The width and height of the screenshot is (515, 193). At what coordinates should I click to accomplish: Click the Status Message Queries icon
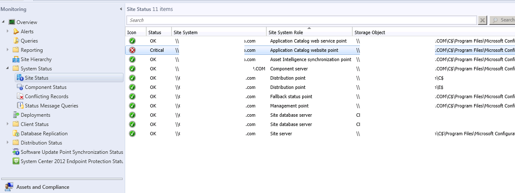(x=20, y=106)
